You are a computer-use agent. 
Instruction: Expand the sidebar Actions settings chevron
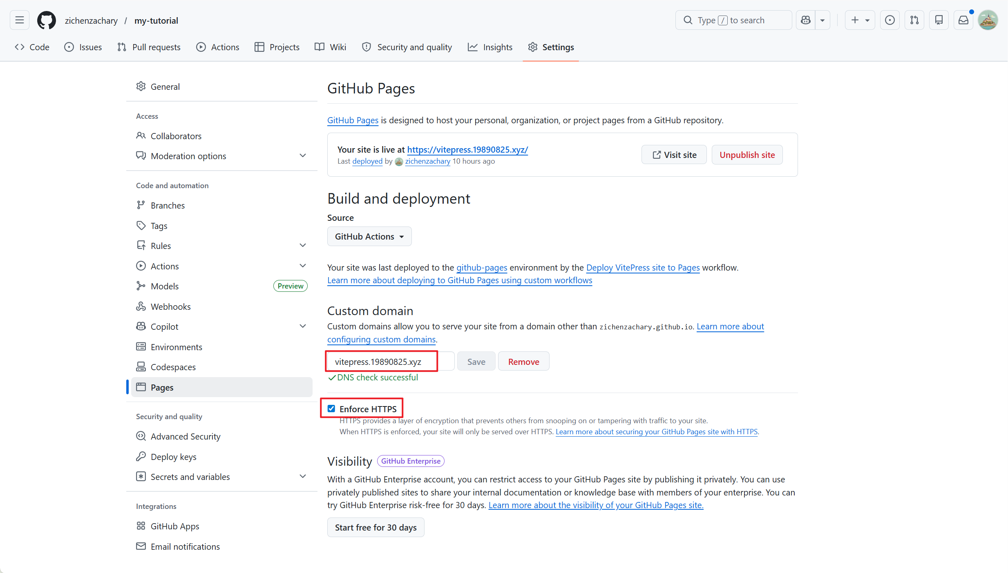[x=303, y=266]
